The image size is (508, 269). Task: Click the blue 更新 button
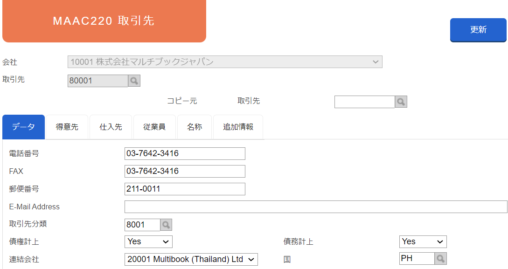478,30
